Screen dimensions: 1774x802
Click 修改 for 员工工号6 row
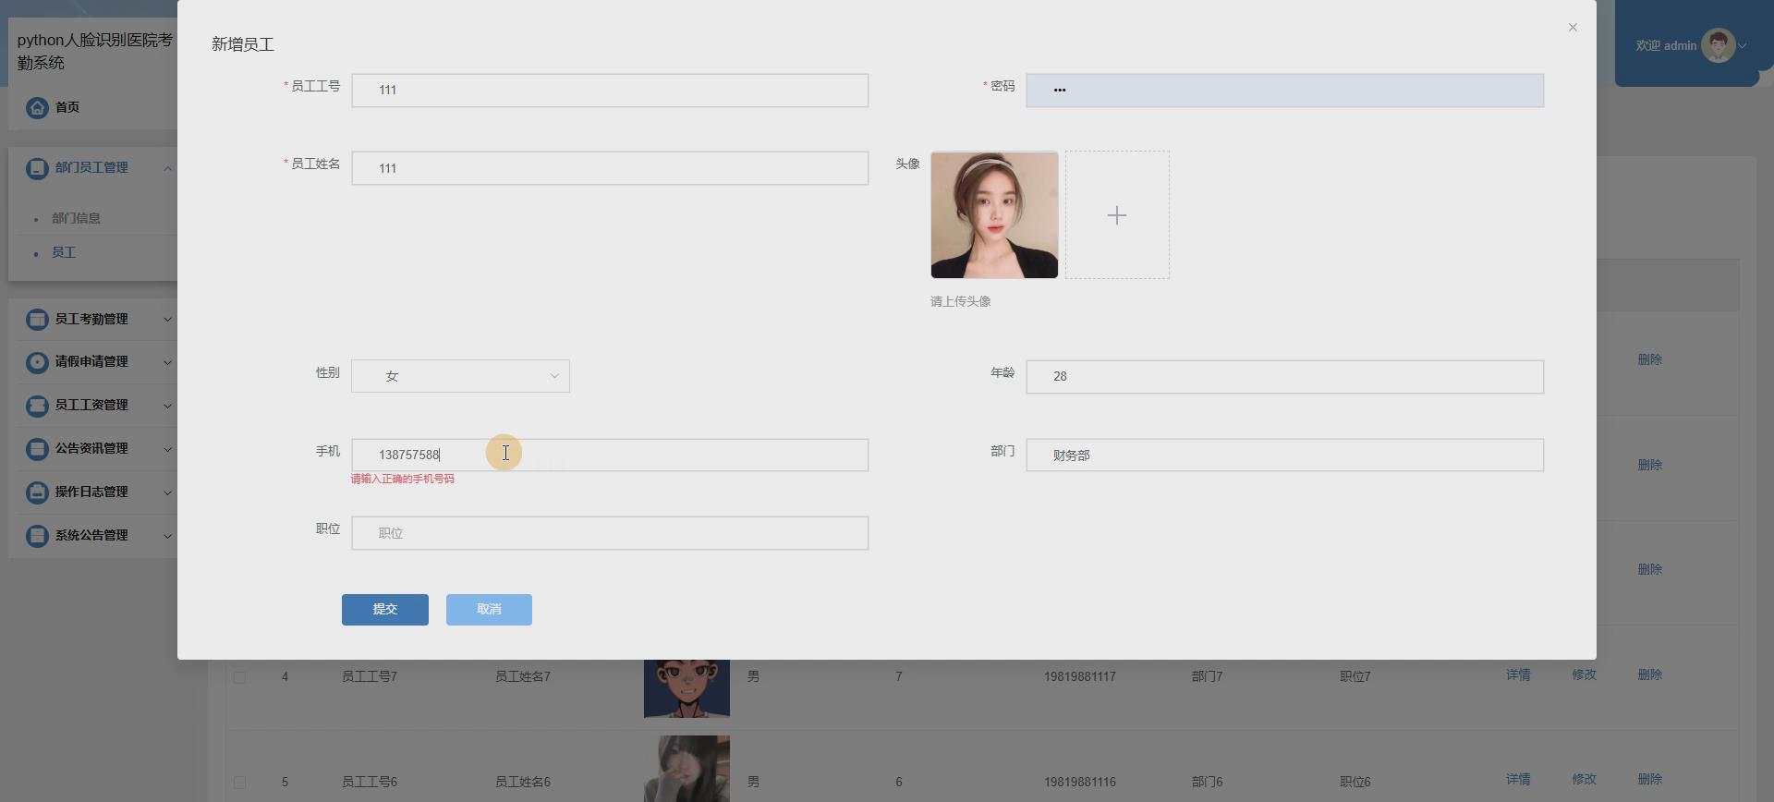(1585, 780)
